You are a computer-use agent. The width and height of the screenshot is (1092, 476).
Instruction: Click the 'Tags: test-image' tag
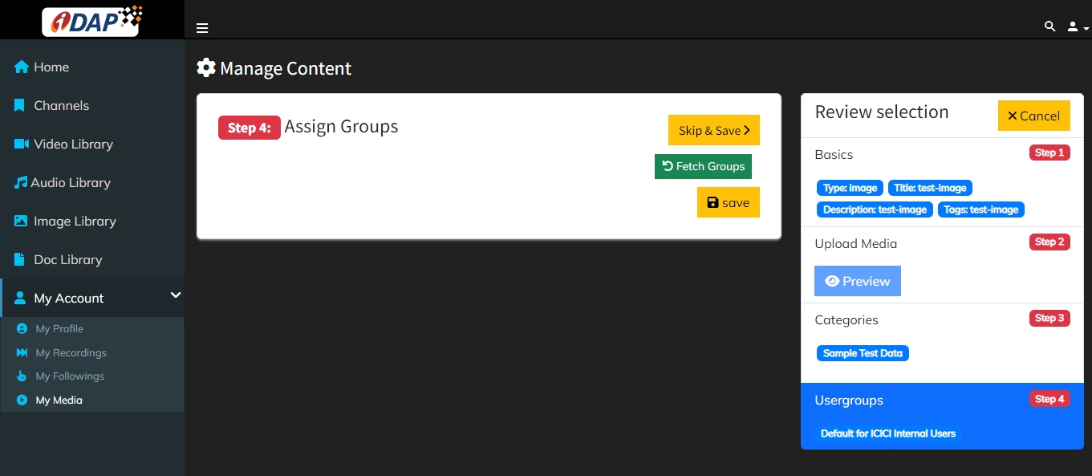coord(981,210)
